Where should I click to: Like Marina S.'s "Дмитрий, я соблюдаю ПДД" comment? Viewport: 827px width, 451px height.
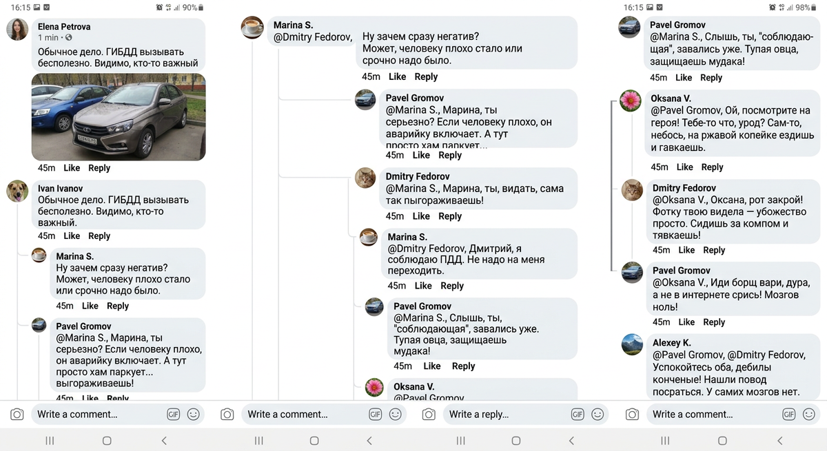click(x=423, y=286)
